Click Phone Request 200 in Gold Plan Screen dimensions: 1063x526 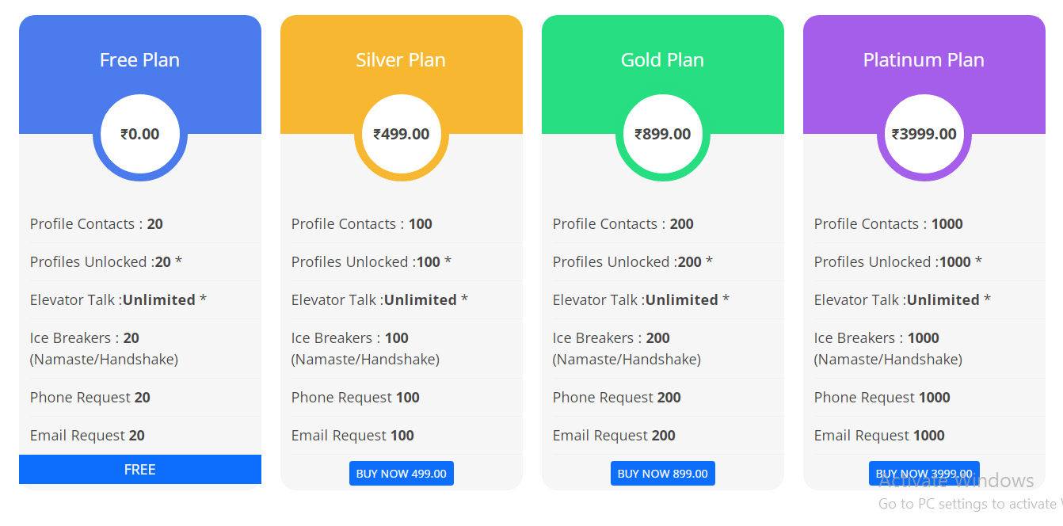(617, 398)
